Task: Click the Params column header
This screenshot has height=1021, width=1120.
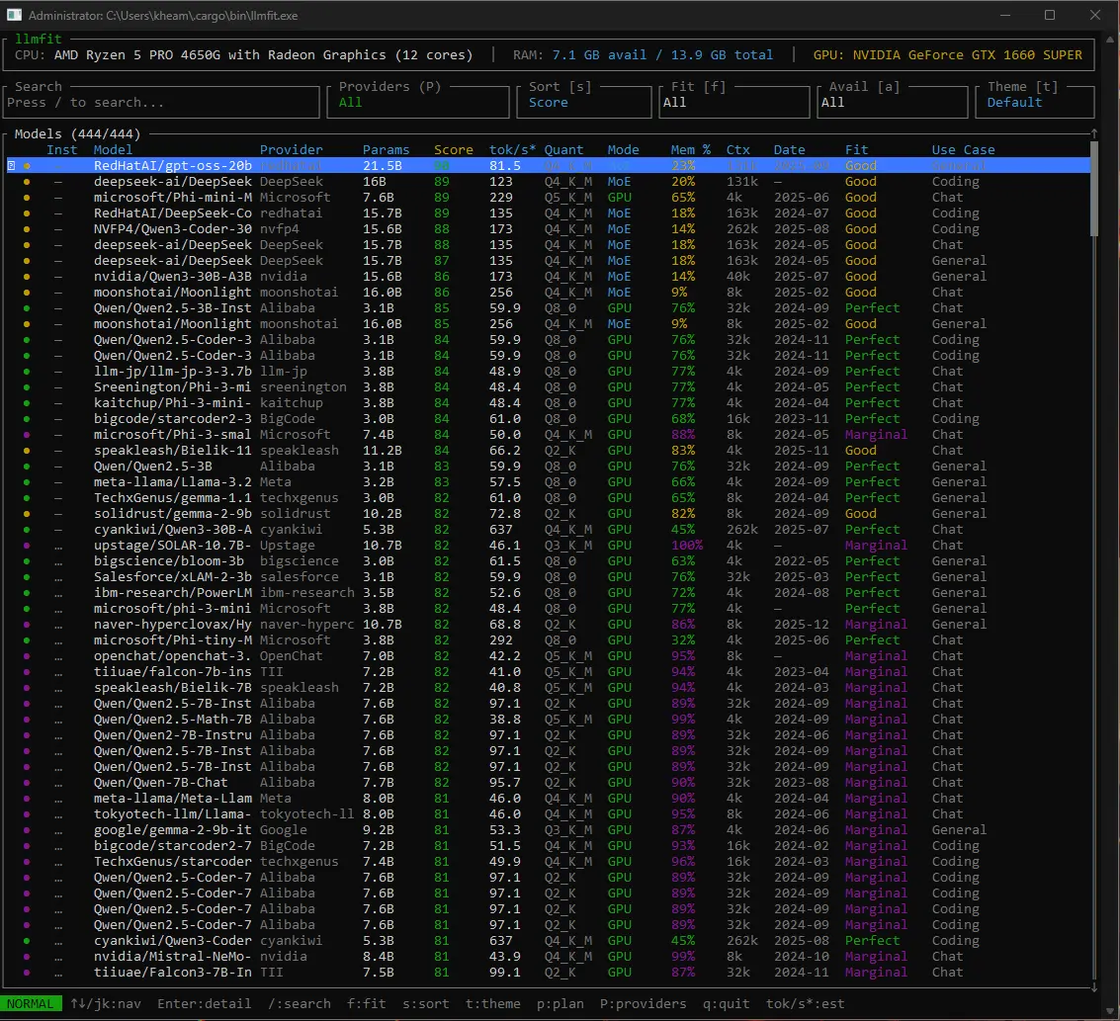Action: [386, 150]
